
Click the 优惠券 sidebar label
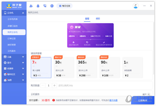click(10, 68)
